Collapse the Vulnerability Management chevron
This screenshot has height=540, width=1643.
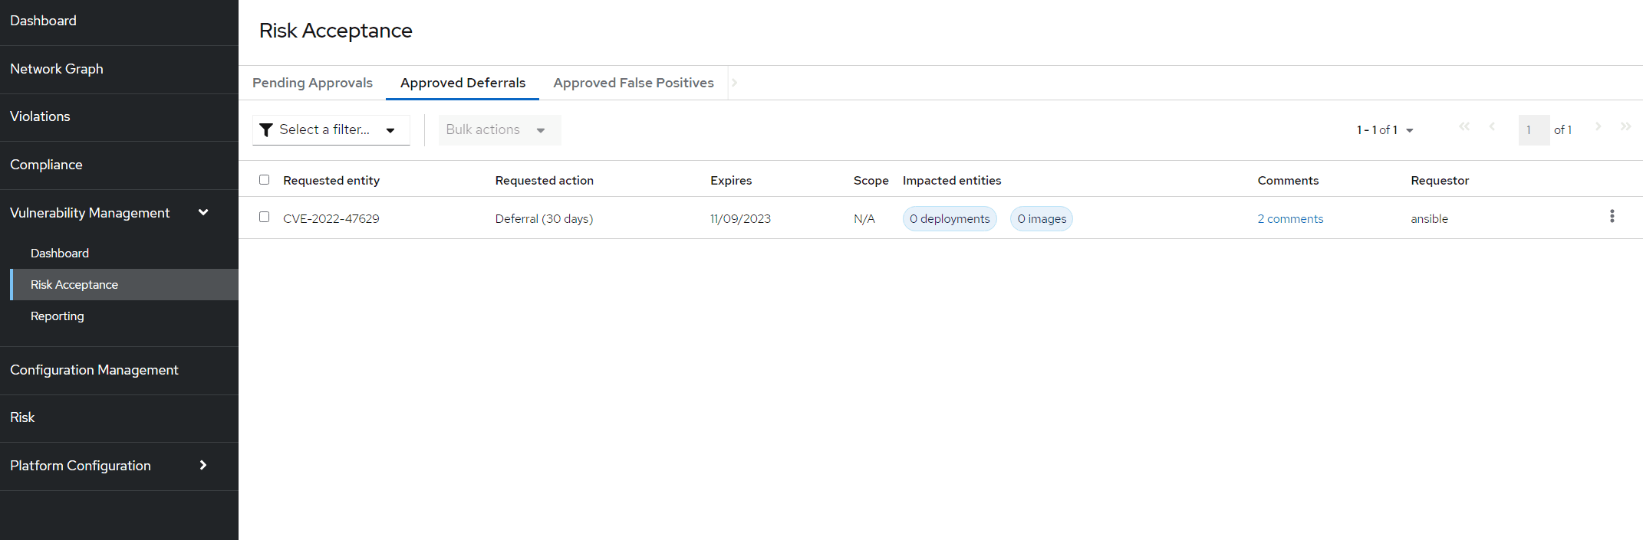pyautogui.click(x=203, y=212)
